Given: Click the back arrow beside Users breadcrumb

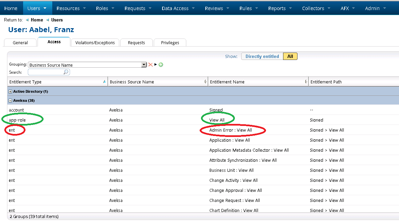Looking at the screenshot, I should click(x=48, y=20).
